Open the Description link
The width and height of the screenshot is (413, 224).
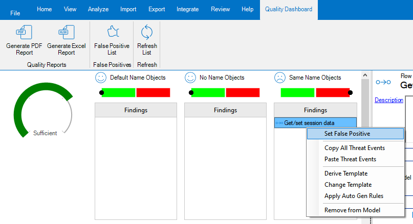tap(388, 100)
